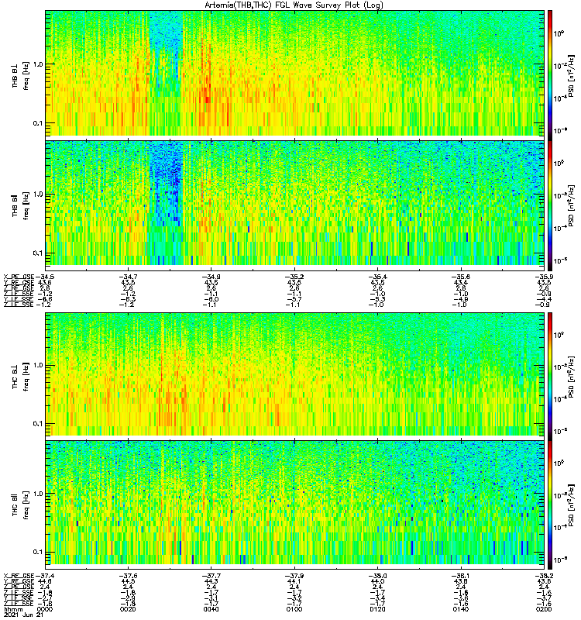The width and height of the screenshot is (581, 620).
Task: Click the THC X_RE_GSE value '-37.7'
Action: (211, 576)
